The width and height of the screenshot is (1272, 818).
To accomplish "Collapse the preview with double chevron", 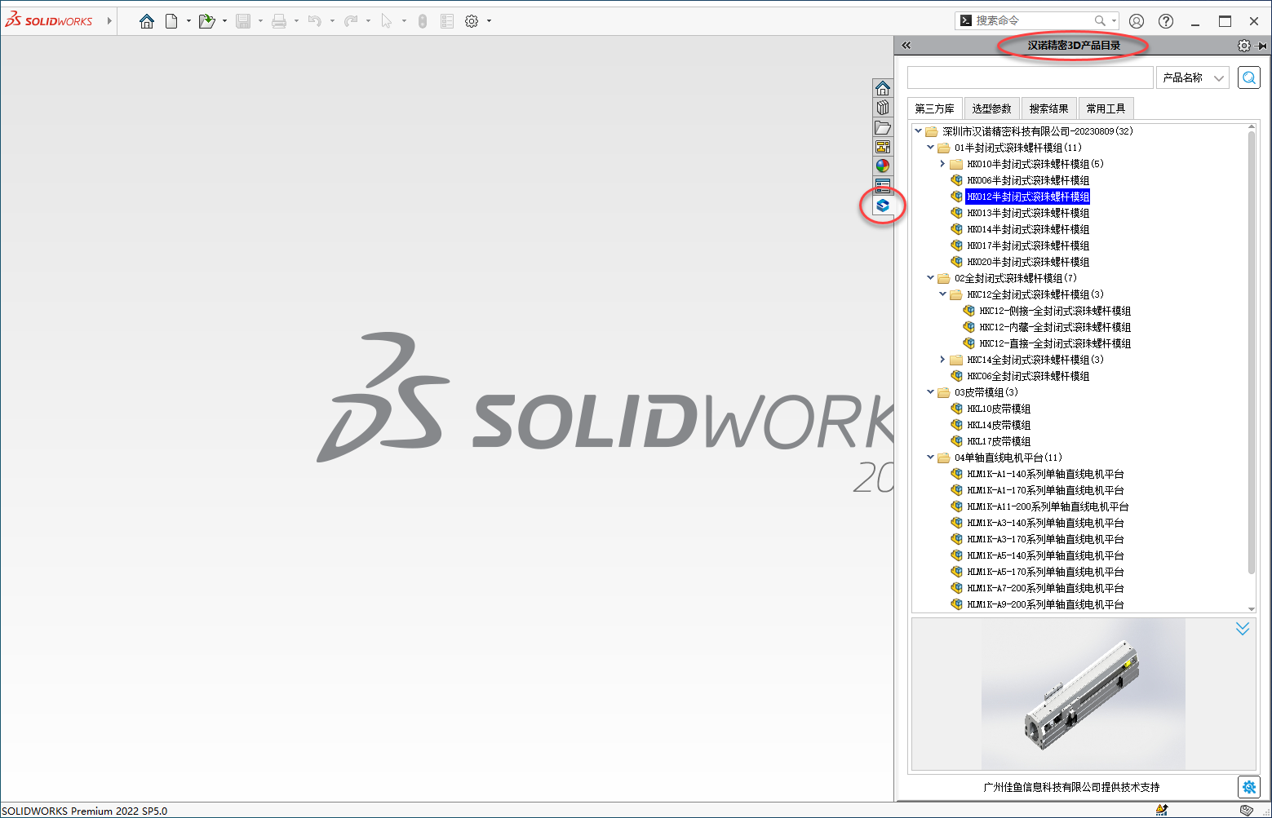I will [x=1242, y=629].
